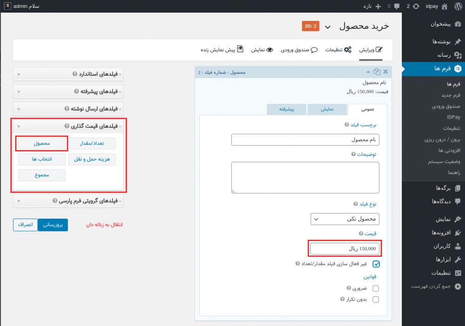Collapse the فیلدهای قیمت گذاری panel

[x=68, y=126]
